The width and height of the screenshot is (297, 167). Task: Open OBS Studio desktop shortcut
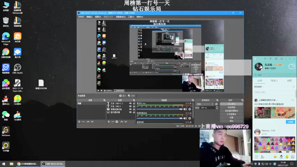click(17, 69)
